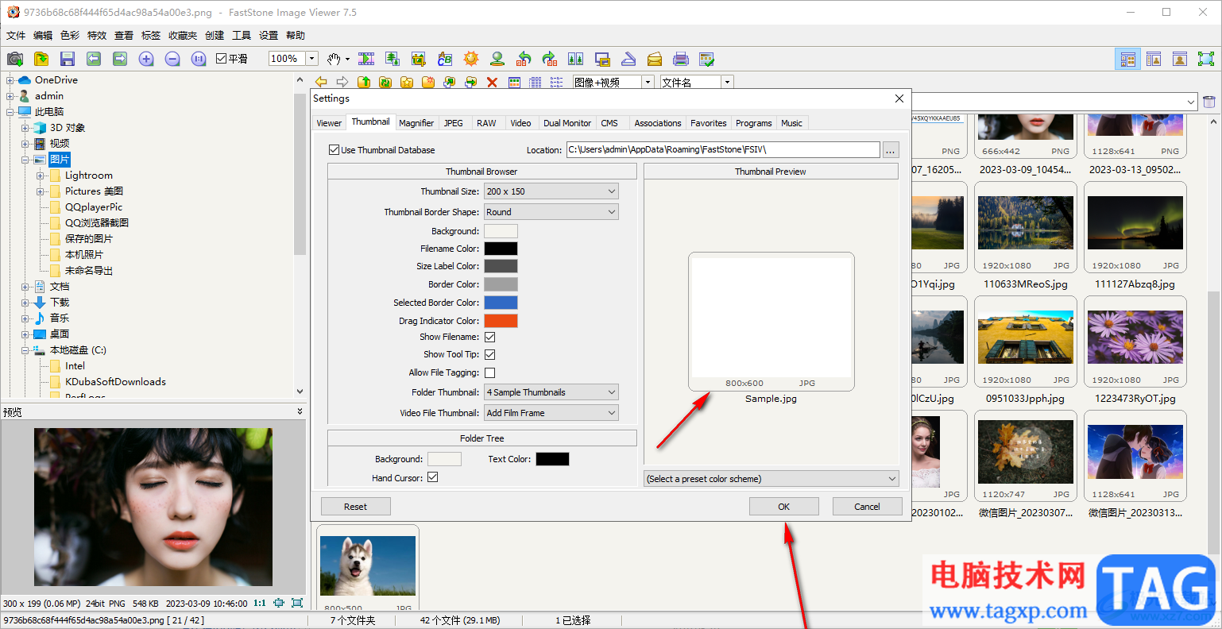This screenshot has width=1222, height=629.
Task: Open the Folder Thumbnail dropdown
Action: coord(551,392)
